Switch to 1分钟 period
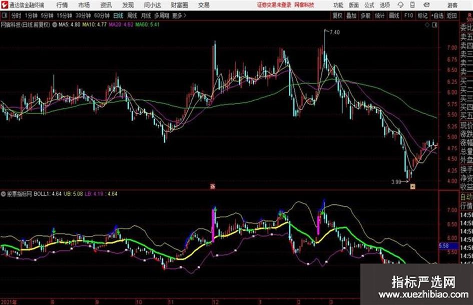 tap(31, 16)
